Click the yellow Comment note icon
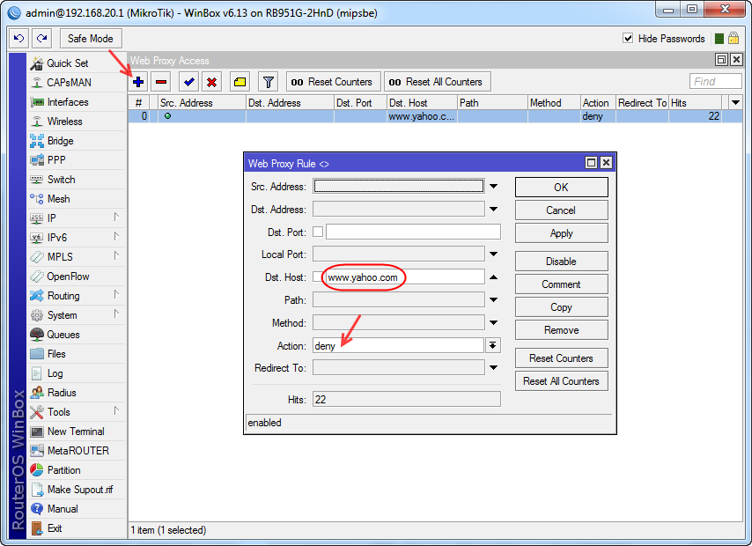The width and height of the screenshot is (752, 546). click(x=240, y=82)
